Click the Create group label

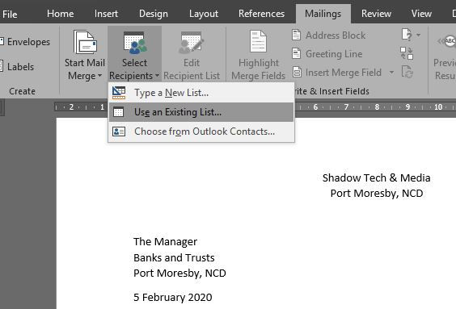22,91
